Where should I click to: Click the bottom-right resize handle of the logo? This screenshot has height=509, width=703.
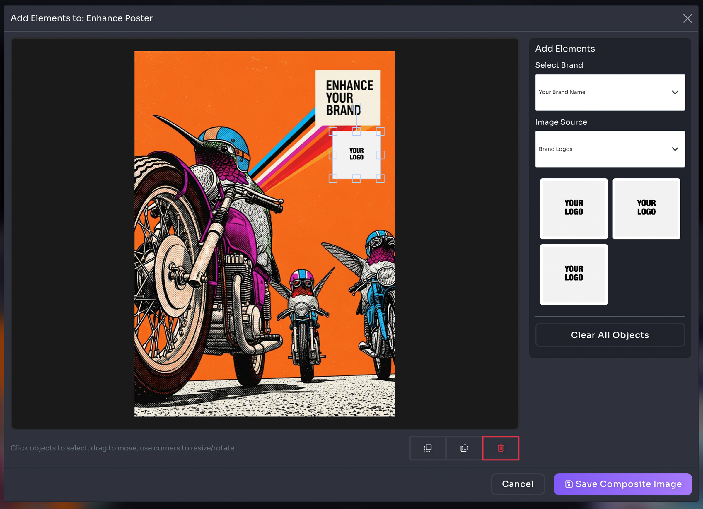380,179
